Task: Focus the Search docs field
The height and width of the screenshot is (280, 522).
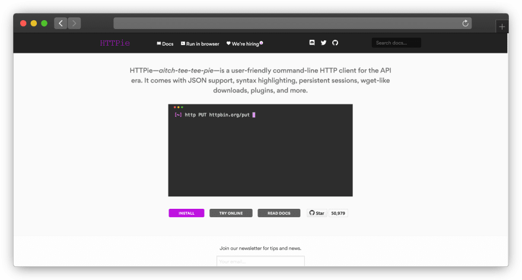Action: (396, 43)
